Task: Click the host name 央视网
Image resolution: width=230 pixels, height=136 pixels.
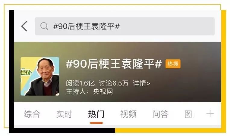Action: (x=103, y=92)
